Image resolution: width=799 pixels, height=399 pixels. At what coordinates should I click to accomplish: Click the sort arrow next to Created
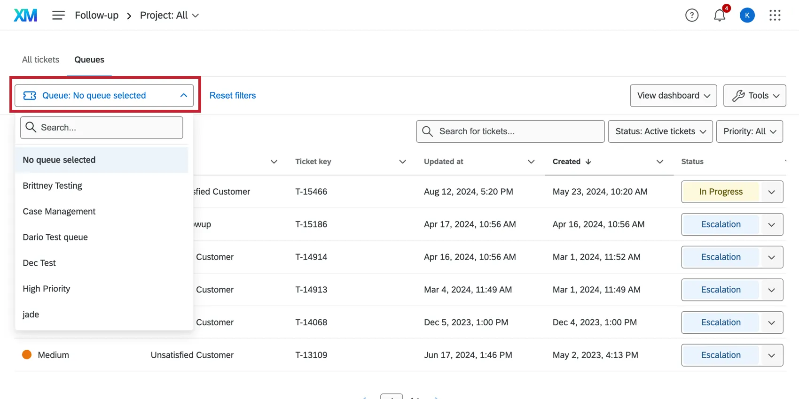pyautogui.click(x=588, y=161)
